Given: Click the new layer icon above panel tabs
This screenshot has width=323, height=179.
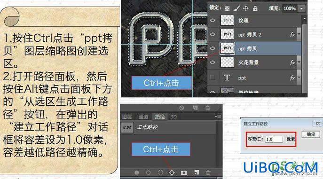Looking at the screenshot, I should tap(195, 108).
